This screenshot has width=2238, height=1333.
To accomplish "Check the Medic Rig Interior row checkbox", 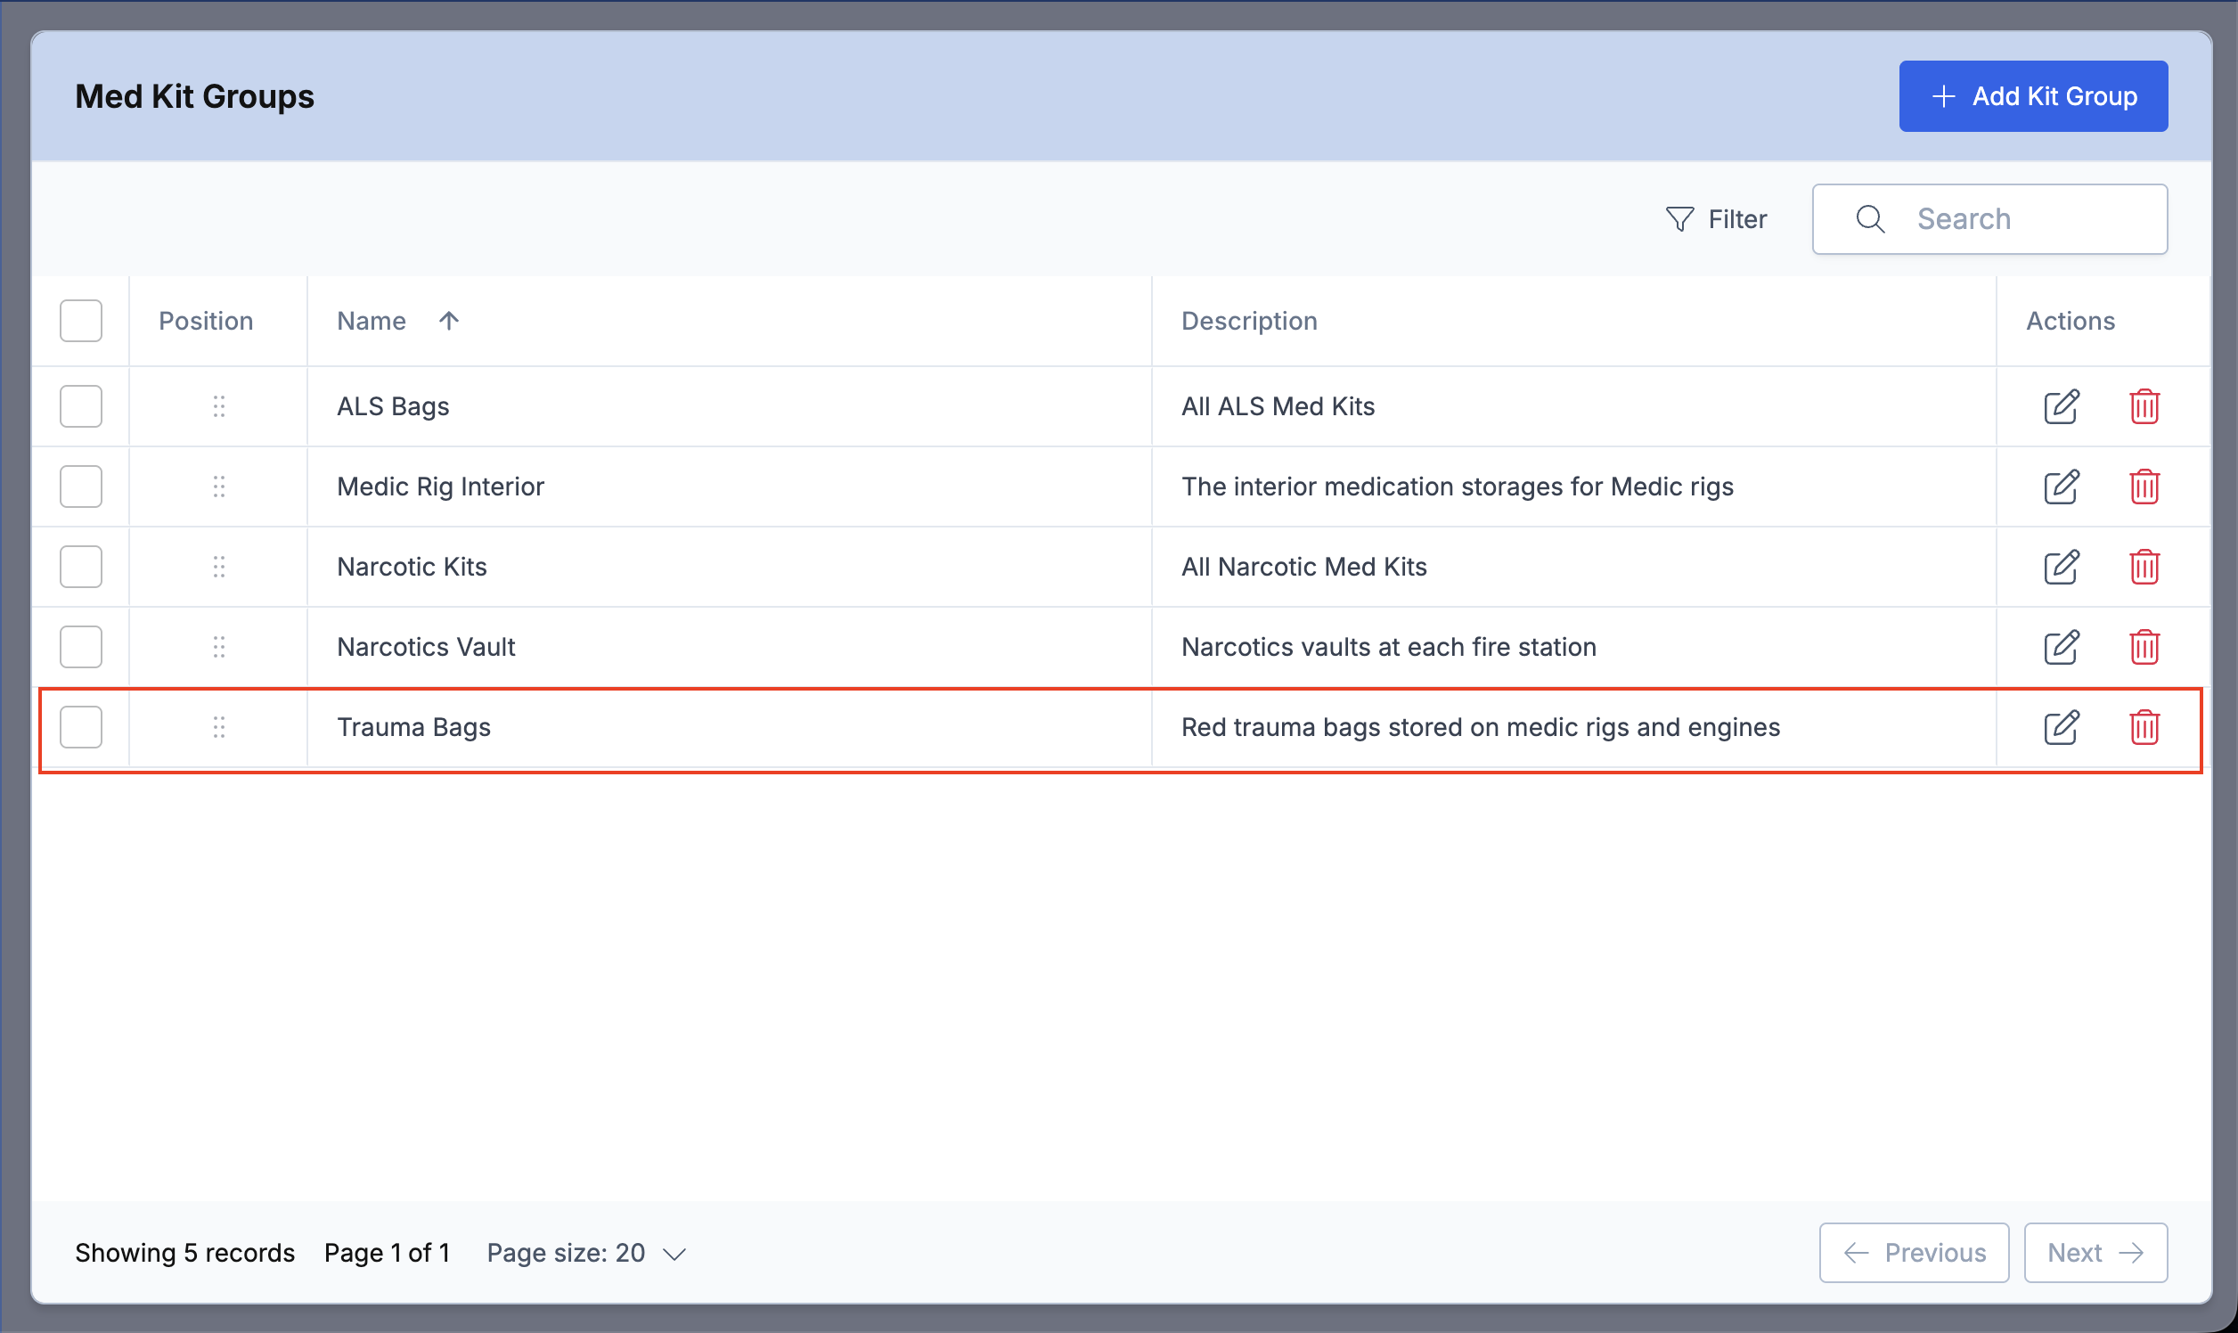I will click(x=81, y=486).
